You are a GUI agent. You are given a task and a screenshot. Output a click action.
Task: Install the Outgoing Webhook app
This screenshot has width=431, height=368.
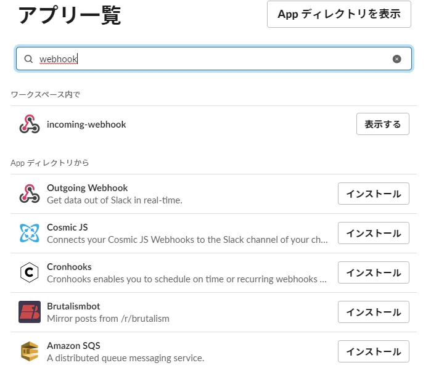tap(373, 194)
